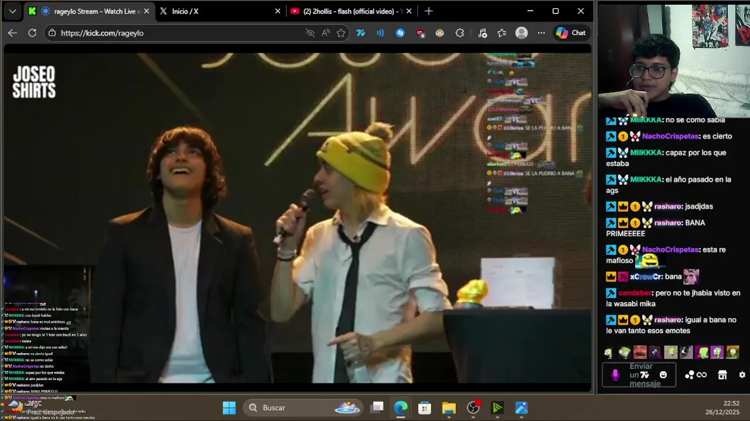Click username candeber in chat
Screen dimensions: 750x421
pyautogui.click(x=635, y=293)
